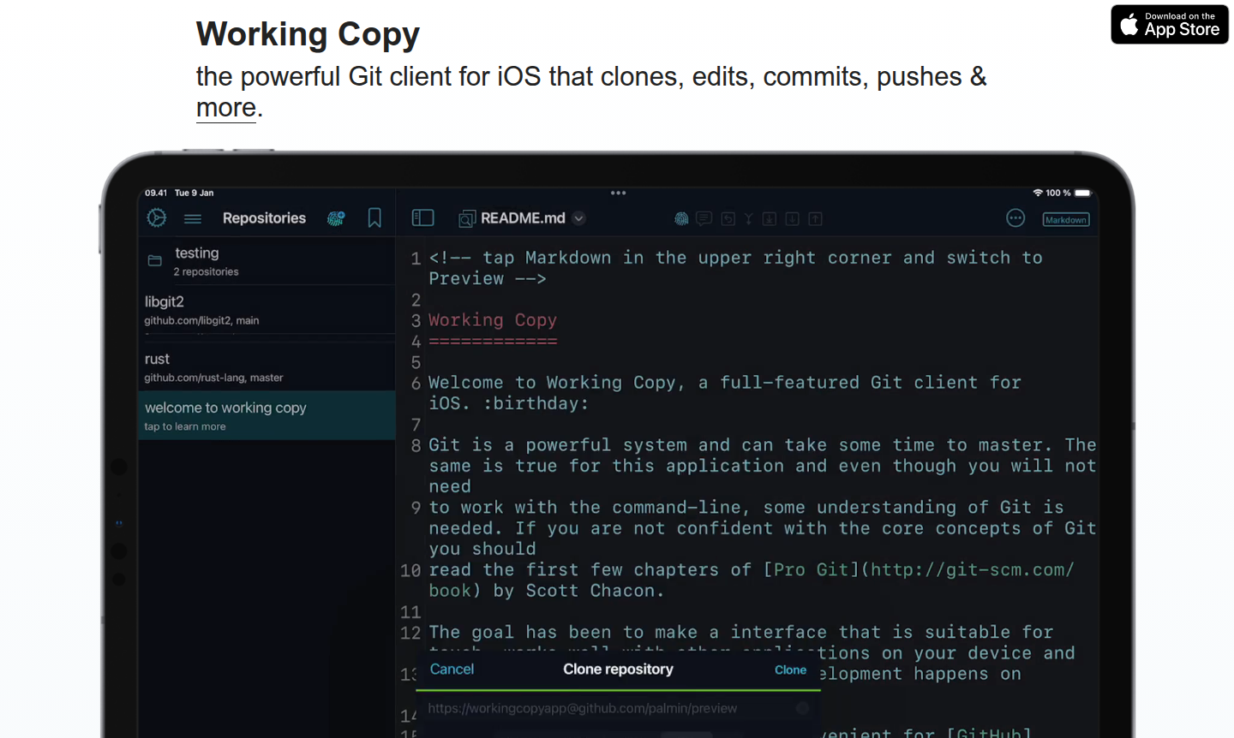Click the push up-arrow icon
This screenshot has width=1234, height=738.
click(815, 219)
